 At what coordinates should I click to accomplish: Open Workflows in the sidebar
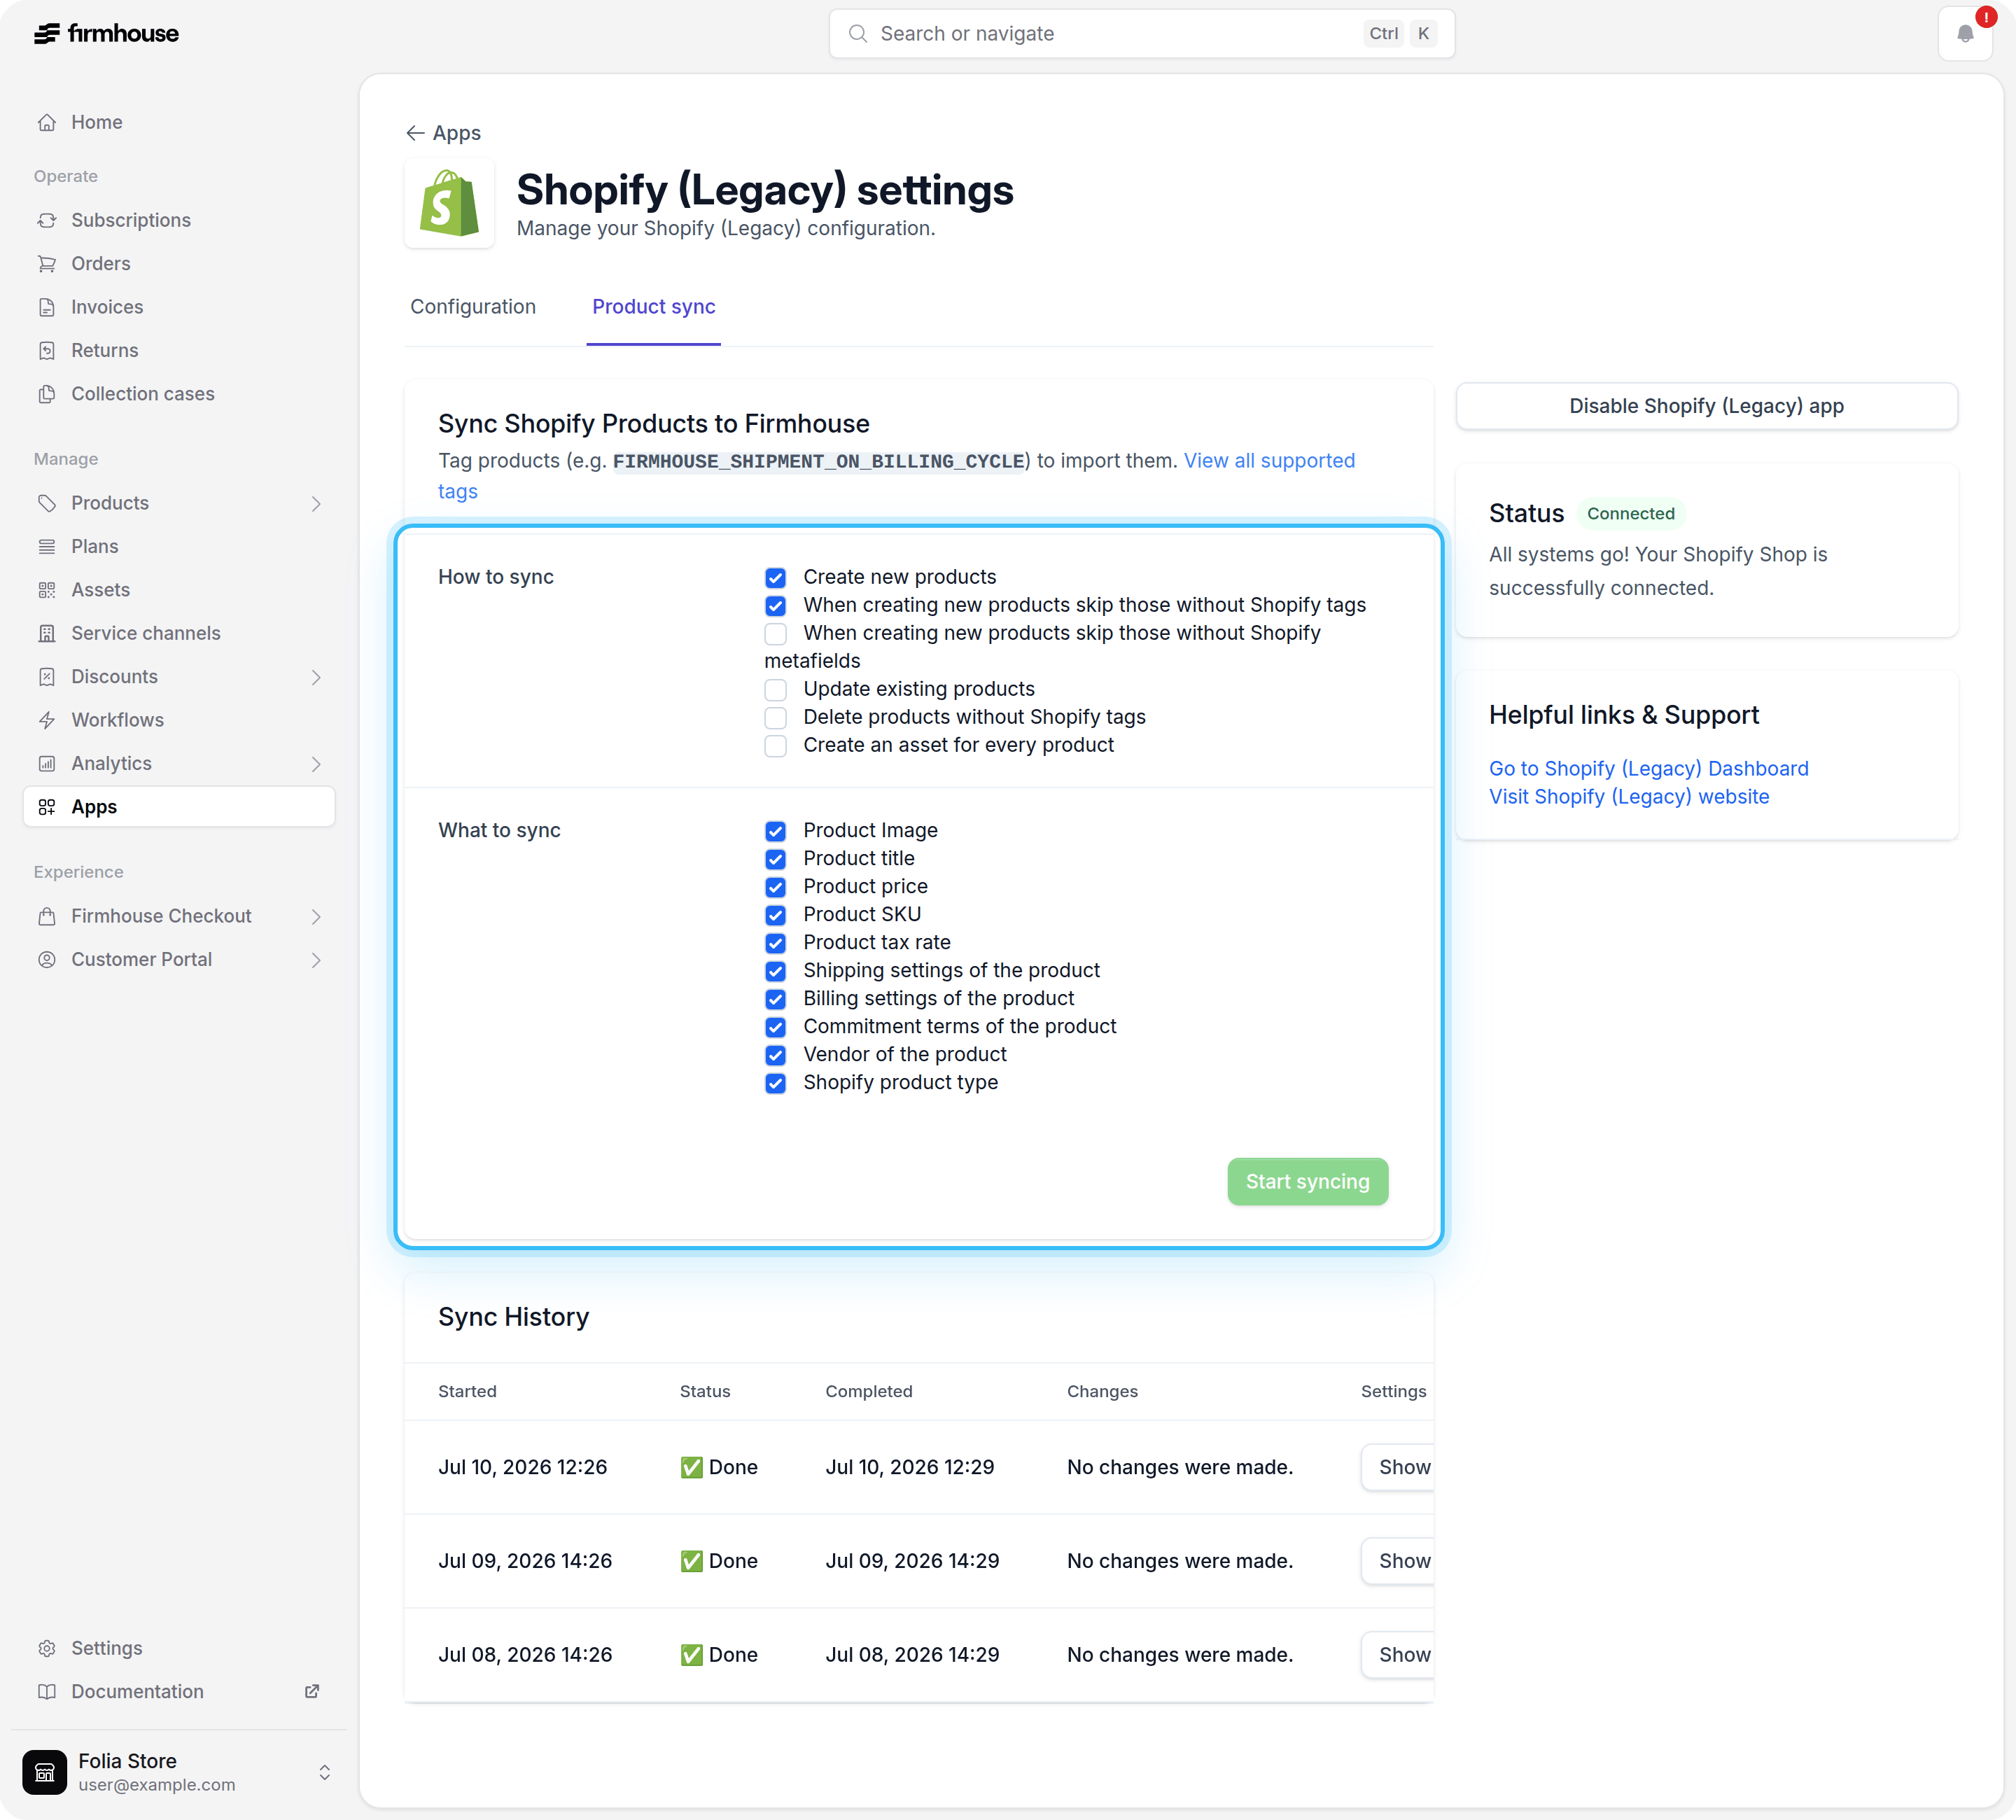click(179, 720)
